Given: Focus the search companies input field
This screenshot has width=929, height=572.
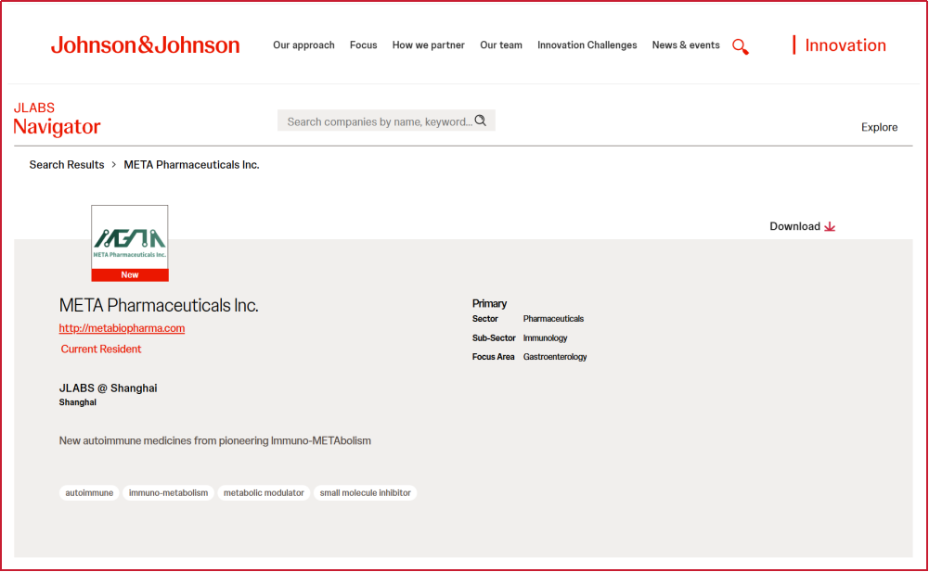Looking at the screenshot, I should coord(386,121).
